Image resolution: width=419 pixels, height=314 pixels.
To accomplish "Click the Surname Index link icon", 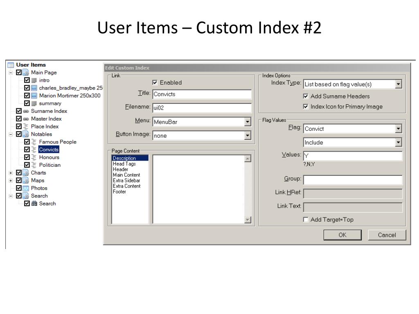I will (26, 111).
